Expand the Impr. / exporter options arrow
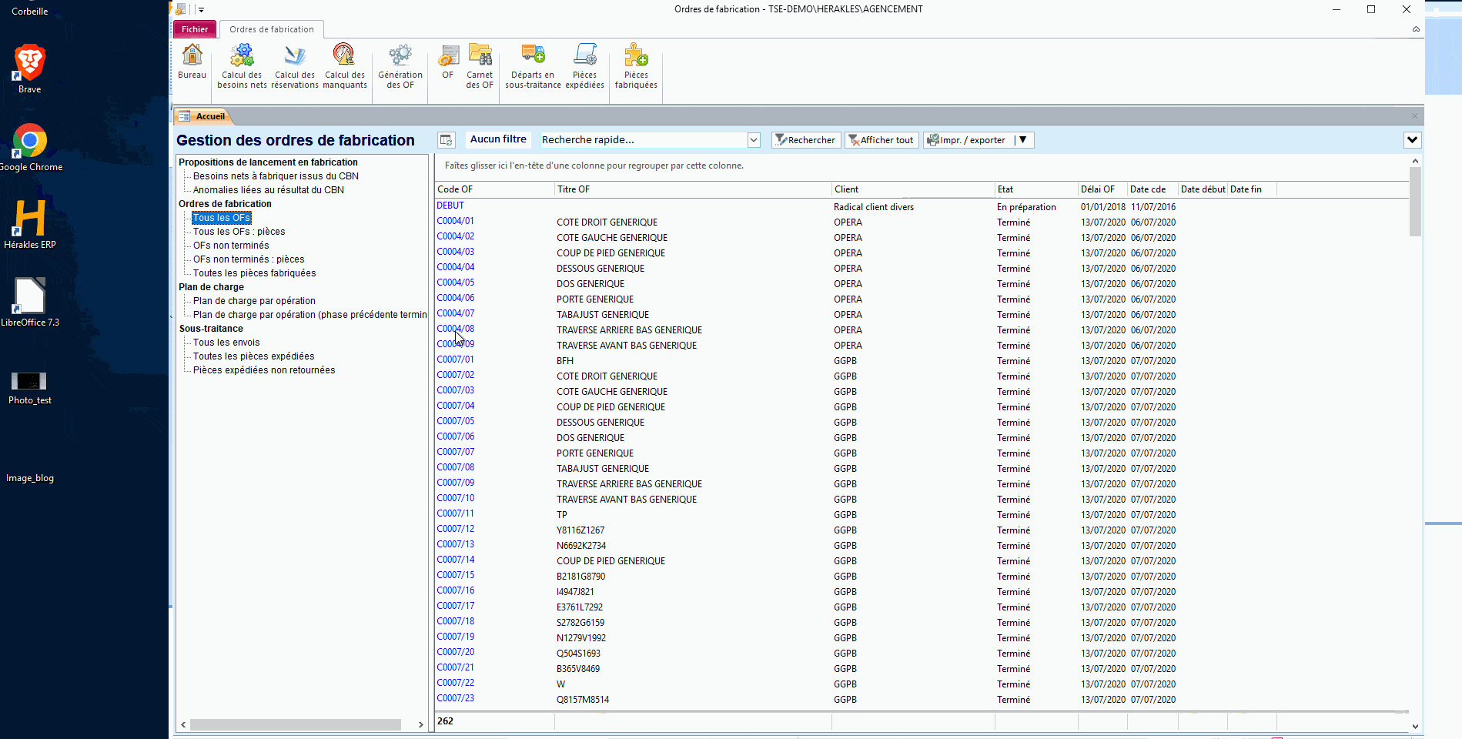Viewport: 1462px width, 739px height. pos(1022,139)
